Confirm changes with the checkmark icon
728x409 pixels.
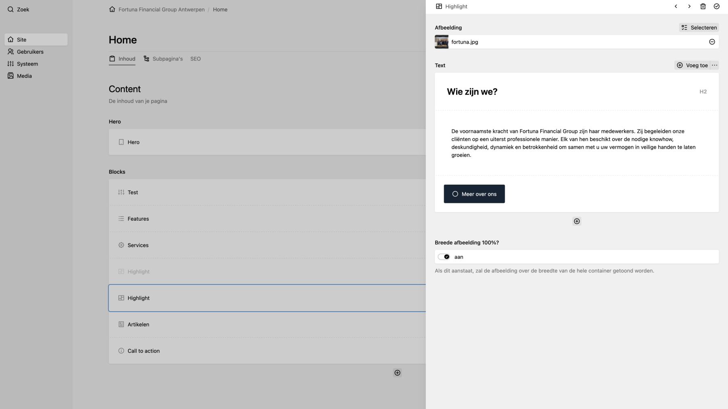(x=717, y=6)
